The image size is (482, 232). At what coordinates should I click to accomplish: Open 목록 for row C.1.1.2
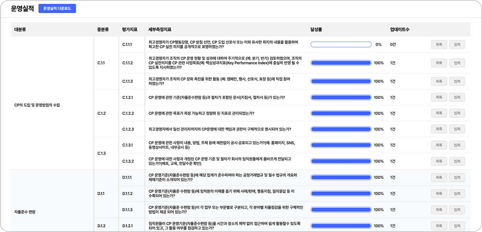439,63
